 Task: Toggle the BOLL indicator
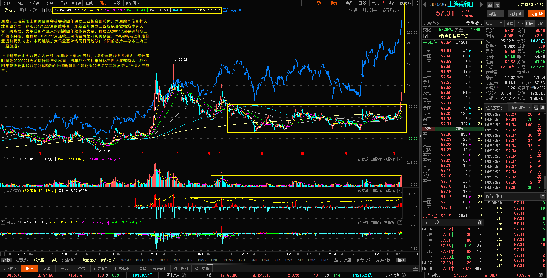pos(164,260)
